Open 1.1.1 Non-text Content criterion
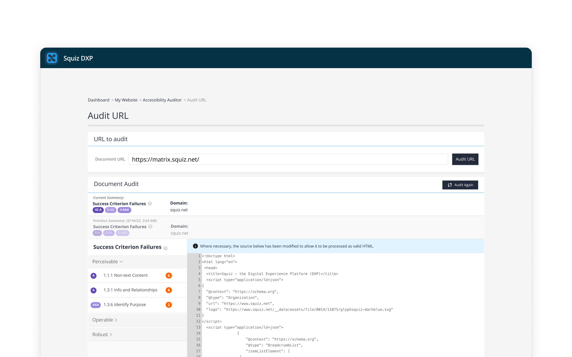Image resolution: width=572 pixels, height=357 pixels. pos(137,275)
